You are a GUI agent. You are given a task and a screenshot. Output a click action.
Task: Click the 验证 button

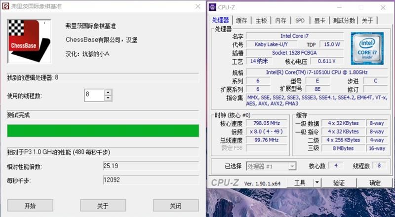[x=339, y=183]
